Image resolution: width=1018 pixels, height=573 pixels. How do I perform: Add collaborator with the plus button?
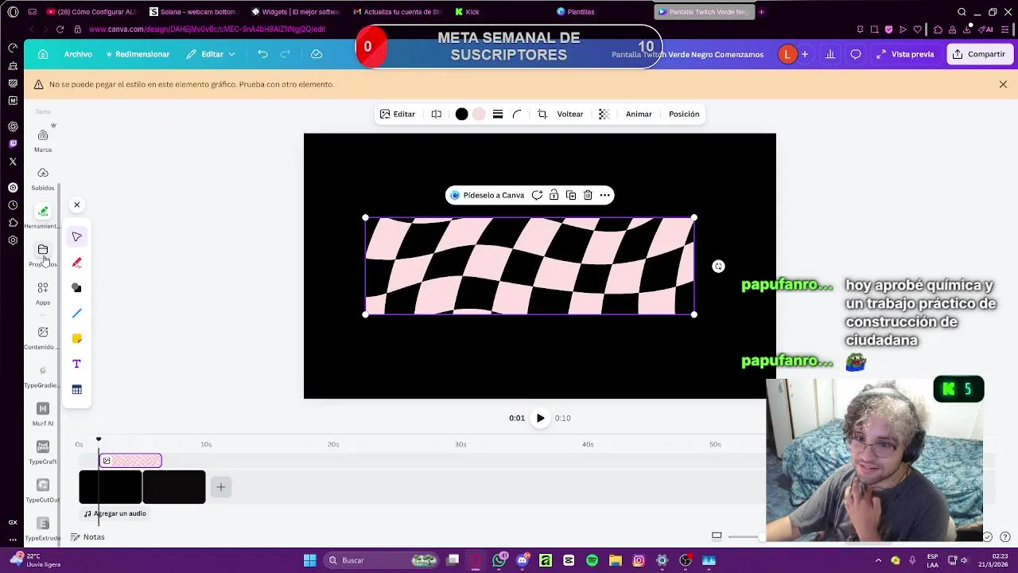click(x=805, y=54)
